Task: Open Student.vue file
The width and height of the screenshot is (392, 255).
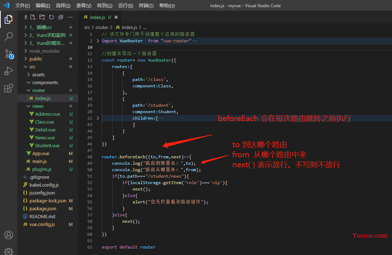Action: pos(48,145)
